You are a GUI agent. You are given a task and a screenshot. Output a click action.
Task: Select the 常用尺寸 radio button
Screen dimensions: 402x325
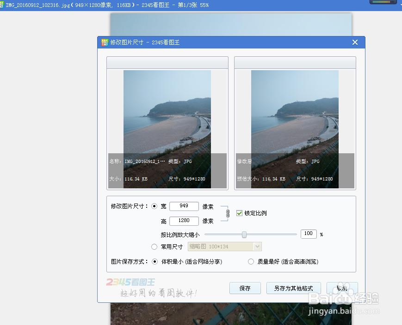coord(155,247)
